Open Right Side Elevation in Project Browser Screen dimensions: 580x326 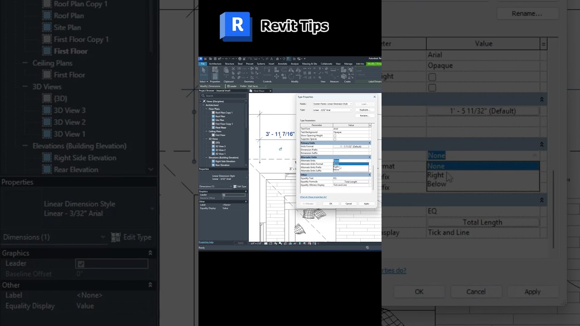225,161
